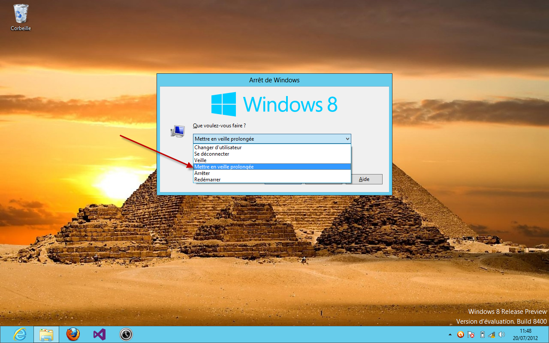Choose 'Arrêter' from the dropdown list

[x=272, y=173]
